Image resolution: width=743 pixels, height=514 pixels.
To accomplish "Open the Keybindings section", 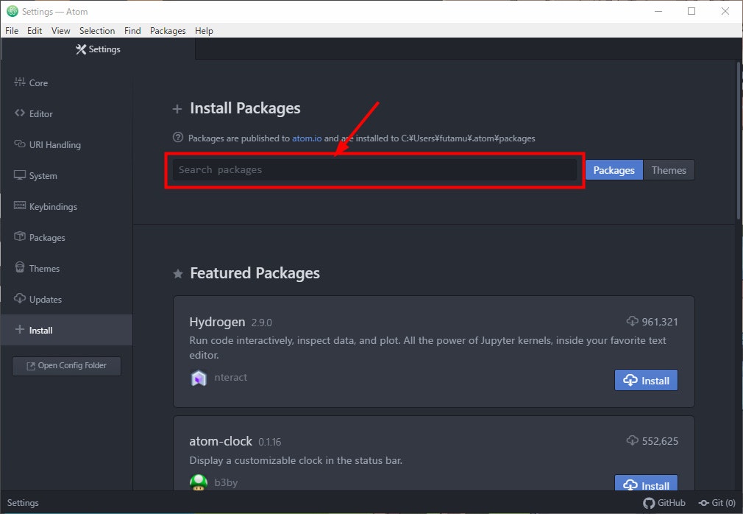I will (x=66, y=207).
